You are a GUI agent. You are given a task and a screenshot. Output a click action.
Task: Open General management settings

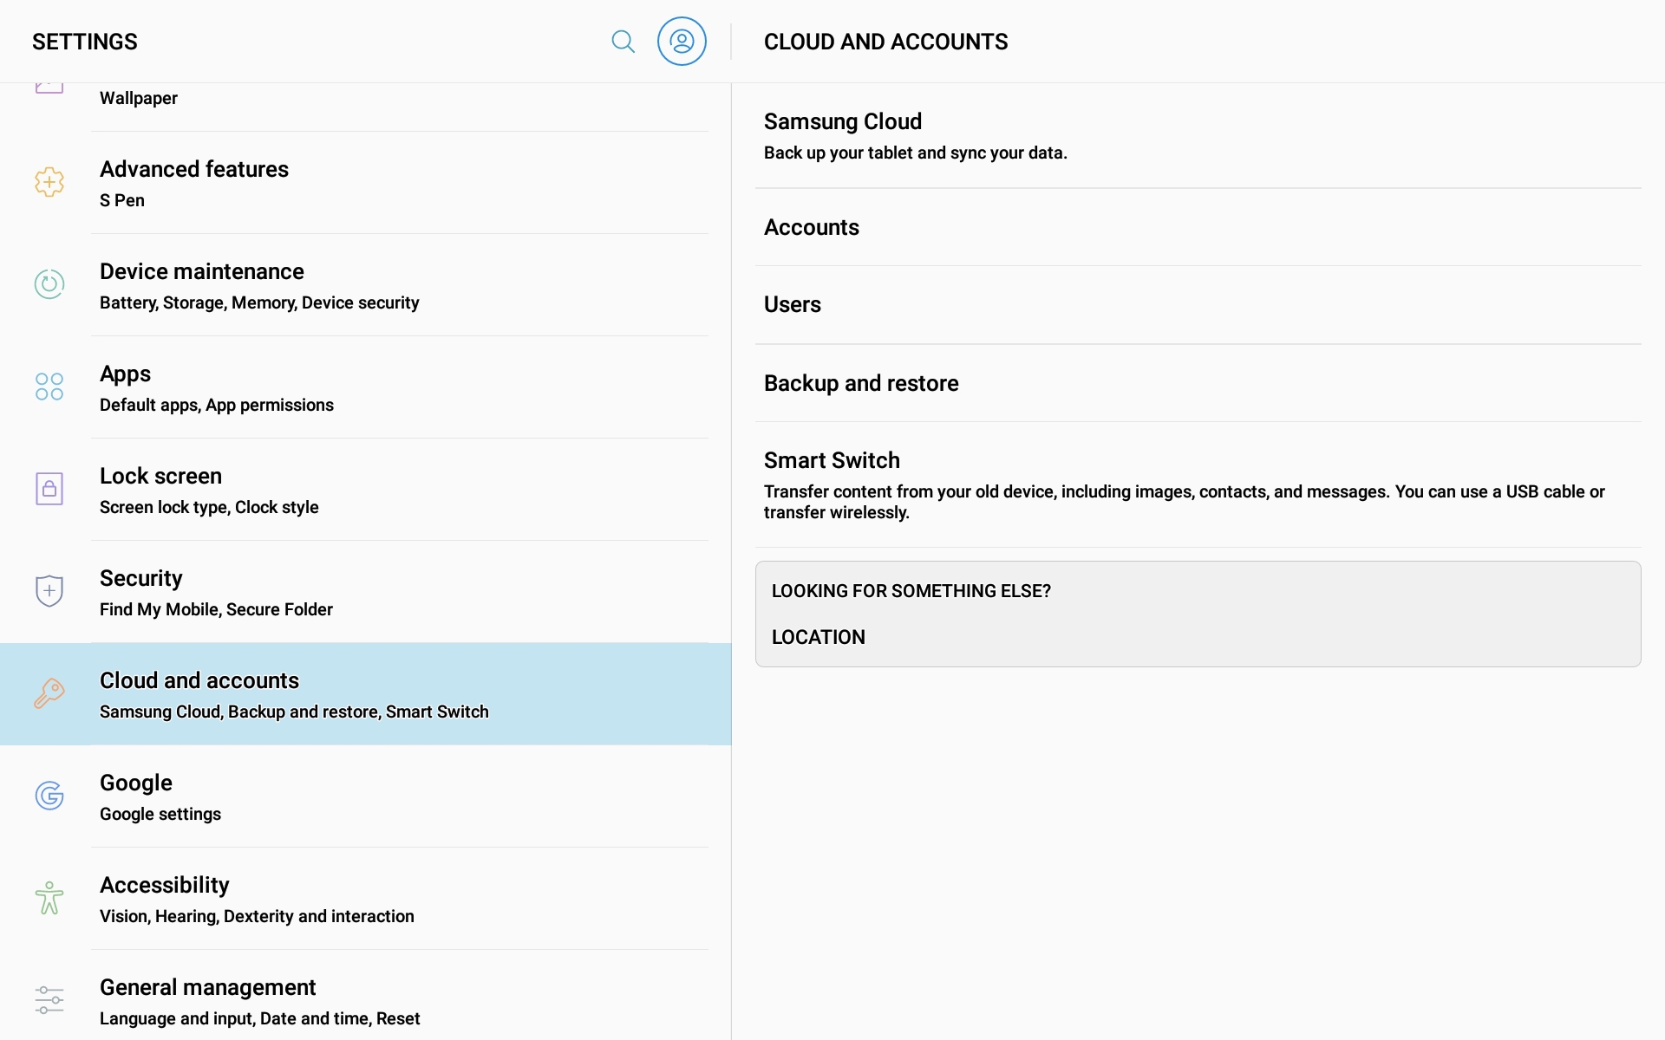[x=366, y=996]
